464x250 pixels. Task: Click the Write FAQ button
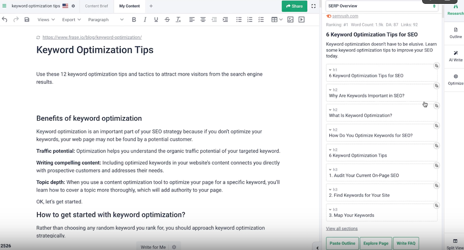406,243
